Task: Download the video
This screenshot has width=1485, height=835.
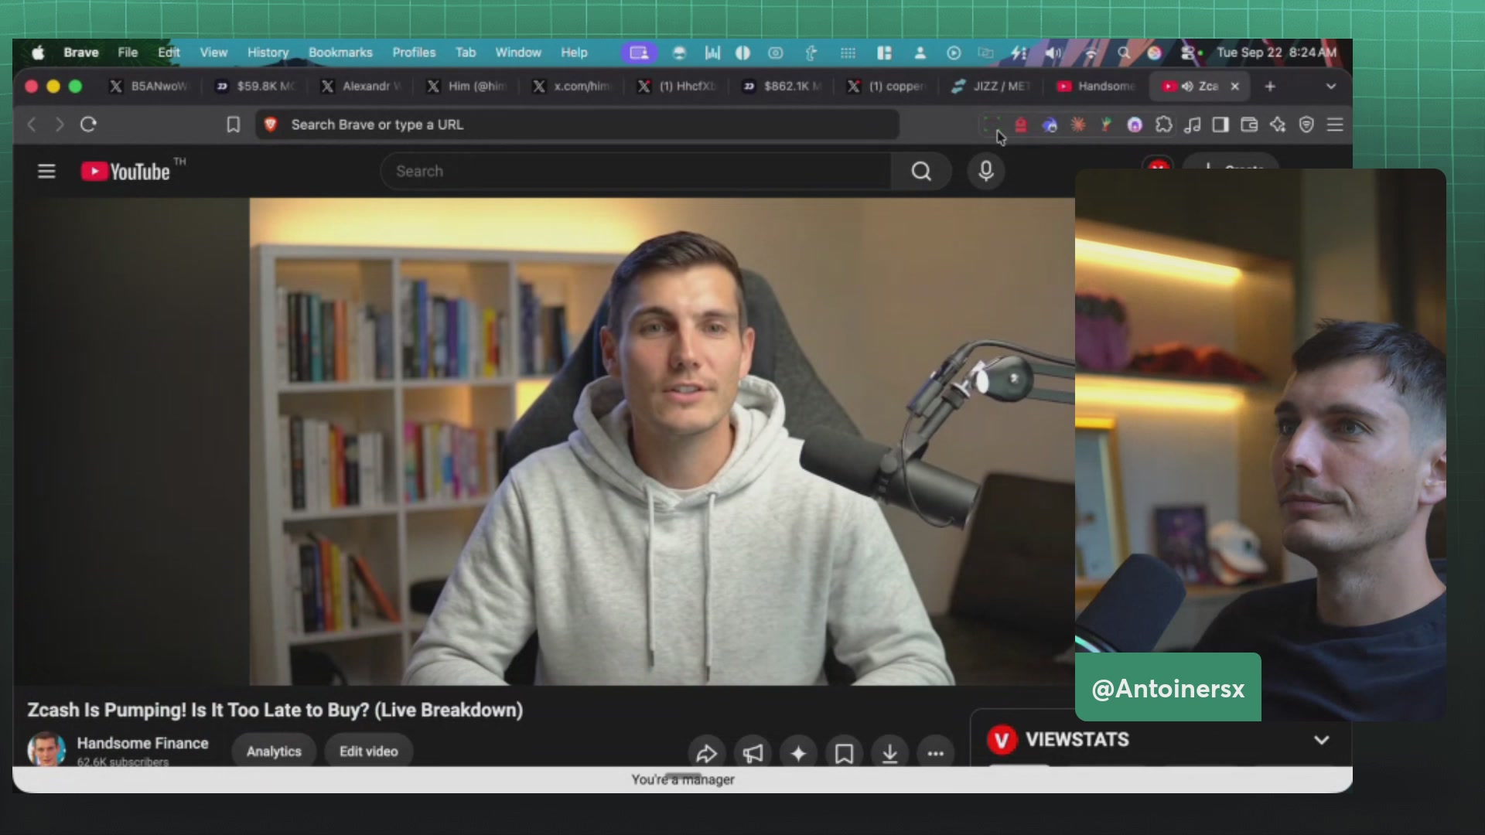Action: 889,753
